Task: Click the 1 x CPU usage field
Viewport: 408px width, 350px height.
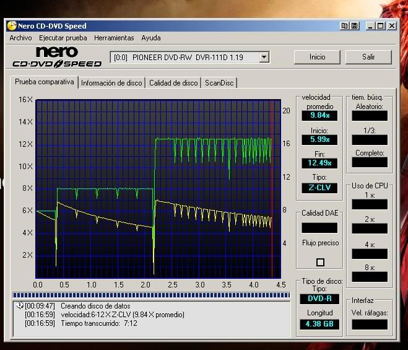Action: (x=370, y=204)
